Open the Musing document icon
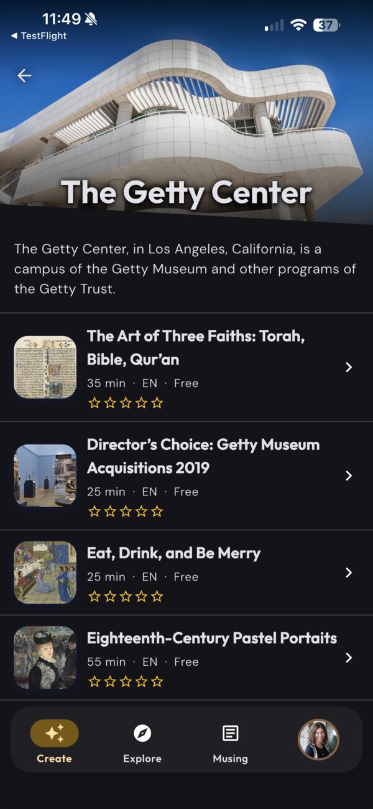This screenshot has width=373, height=809. (x=231, y=734)
